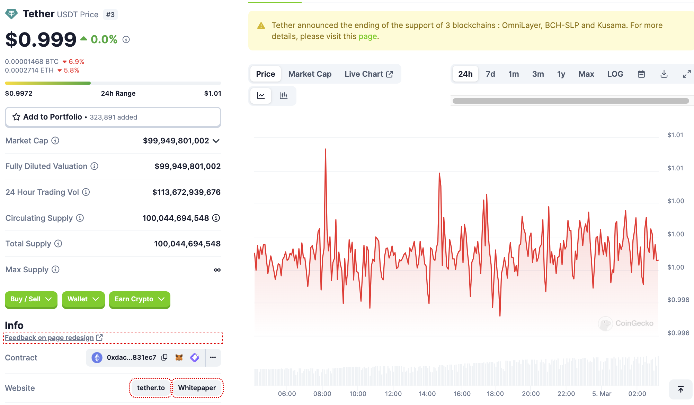Screen dimensions: 694x405
Task: Follow the 'page' link in announcement banner
Action: click(367, 37)
